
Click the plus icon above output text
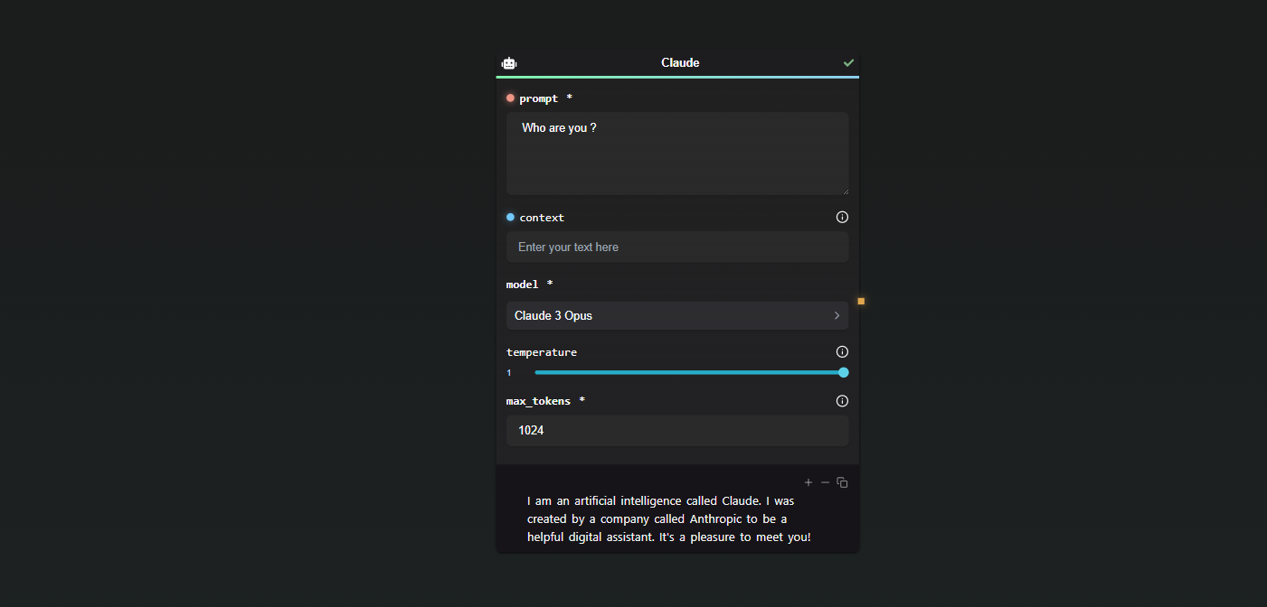click(808, 482)
